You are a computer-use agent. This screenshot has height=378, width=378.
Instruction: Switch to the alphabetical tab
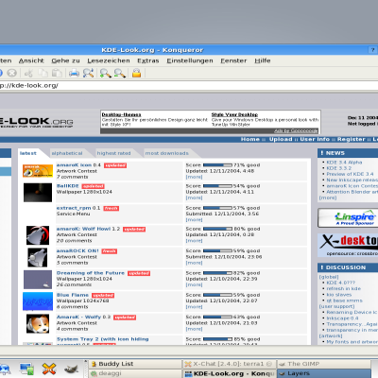coord(67,153)
